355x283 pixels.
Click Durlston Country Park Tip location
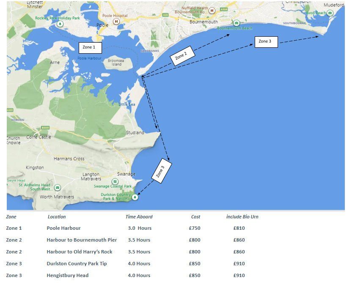coord(77,264)
